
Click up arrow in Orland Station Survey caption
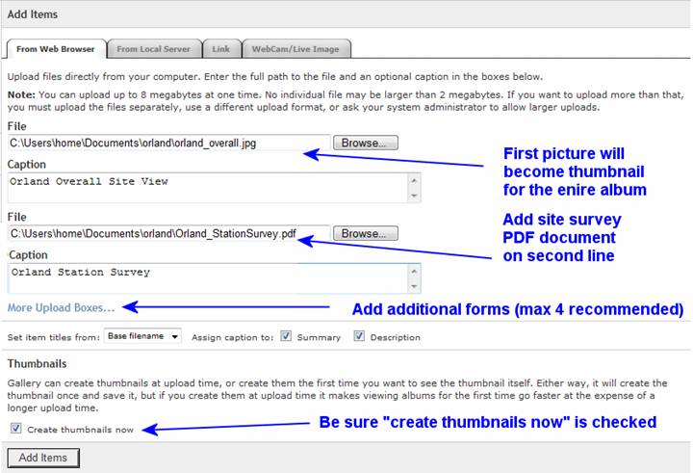coord(414,272)
